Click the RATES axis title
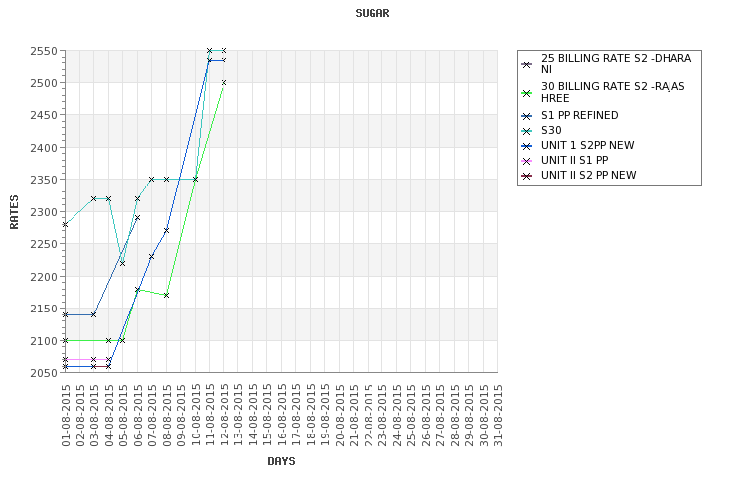Image resolution: width=745 pixels, height=496 pixels. click(14, 212)
